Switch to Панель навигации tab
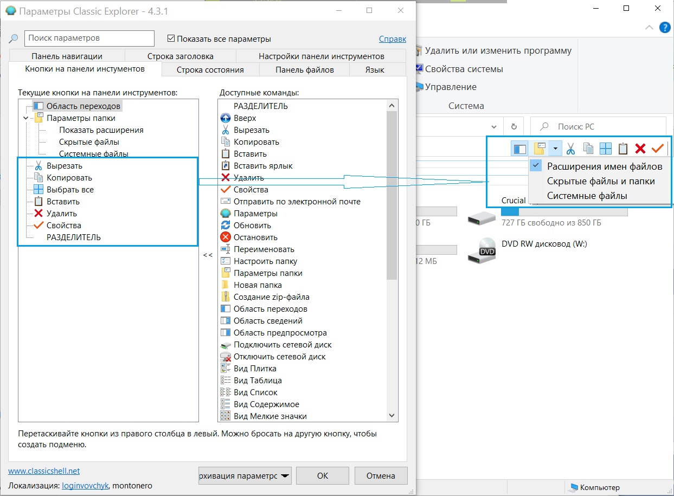The width and height of the screenshot is (674, 496). [67, 56]
